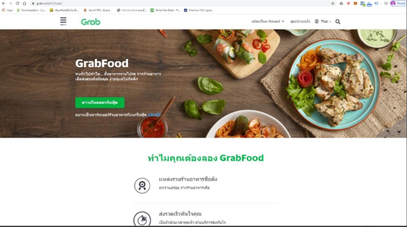
Task: Click the globe language icon
Action: (317, 21)
